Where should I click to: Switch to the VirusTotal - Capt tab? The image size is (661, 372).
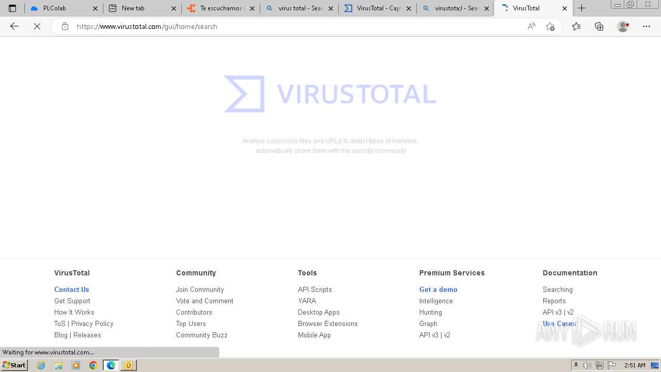pyautogui.click(x=377, y=8)
